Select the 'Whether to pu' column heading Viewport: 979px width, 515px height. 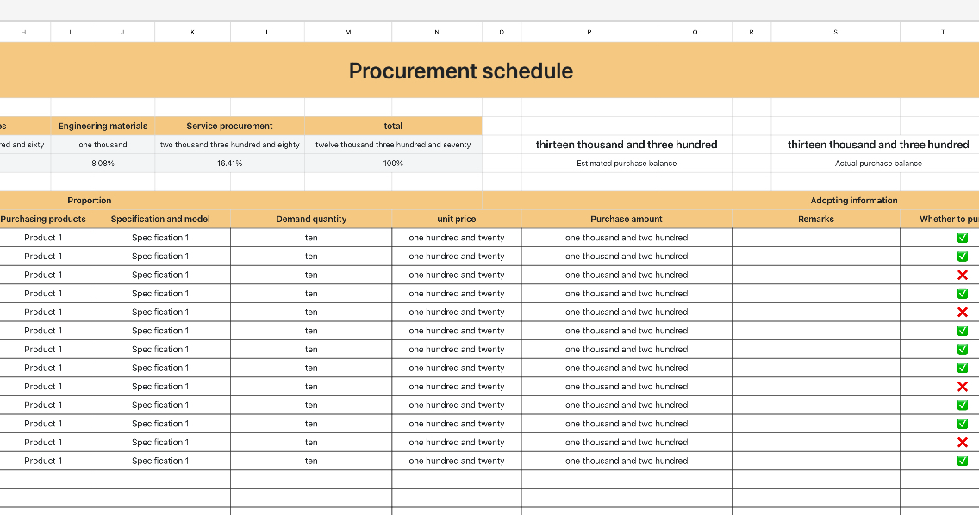pyautogui.click(x=948, y=219)
